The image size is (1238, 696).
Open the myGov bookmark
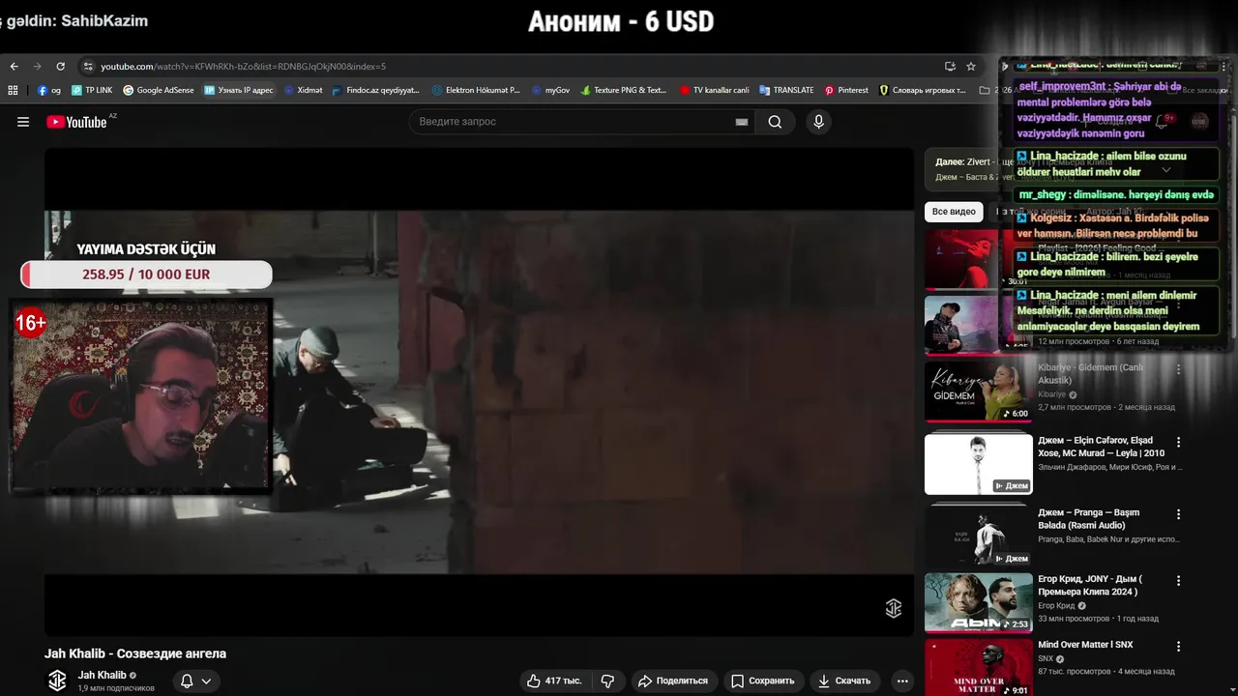pyautogui.click(x=550, y=90)
